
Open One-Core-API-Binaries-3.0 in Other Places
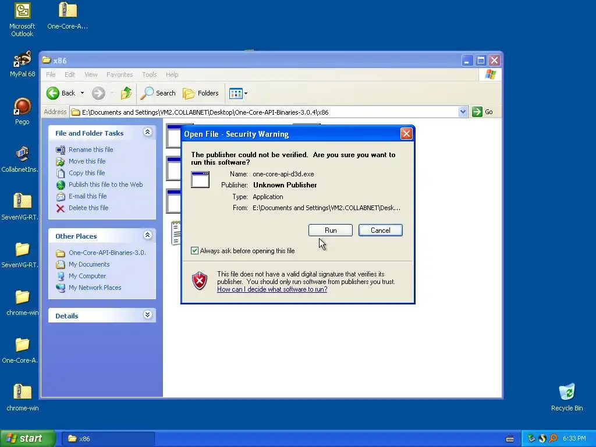point(107,253)
